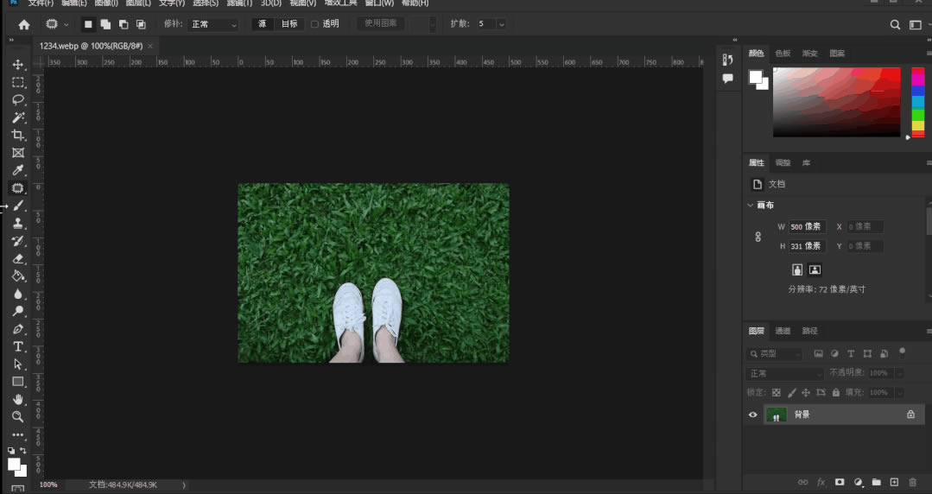
Task: Create a new group folder icon
Action: [x=876, y=482]
